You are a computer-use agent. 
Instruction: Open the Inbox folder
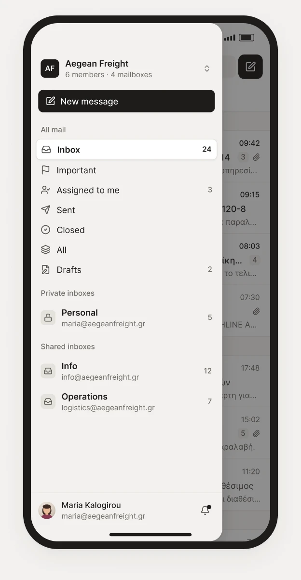point(126,150)
